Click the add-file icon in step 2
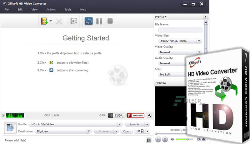Image resolution: width=250 pixels, height=144 pixels. coord(51,63)
